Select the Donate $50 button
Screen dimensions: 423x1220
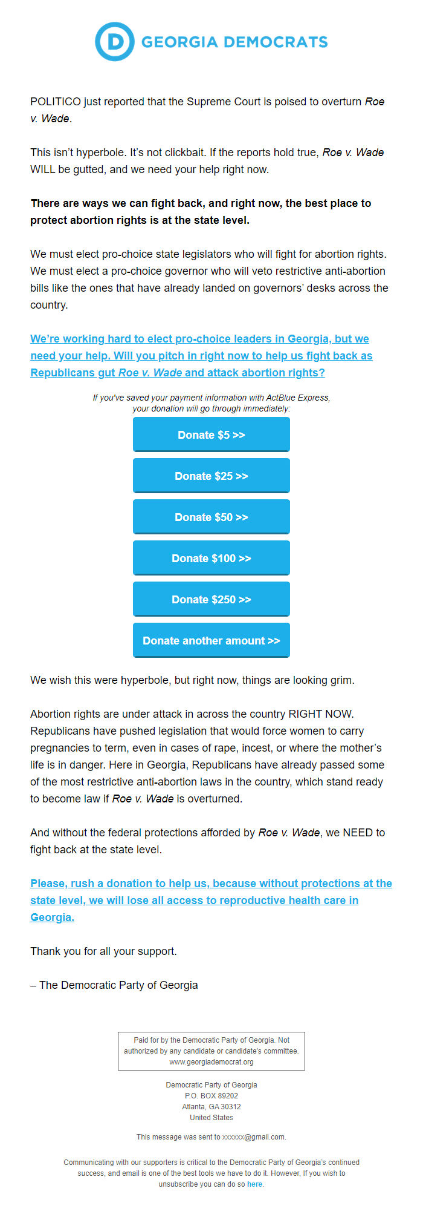coord(211,517)
